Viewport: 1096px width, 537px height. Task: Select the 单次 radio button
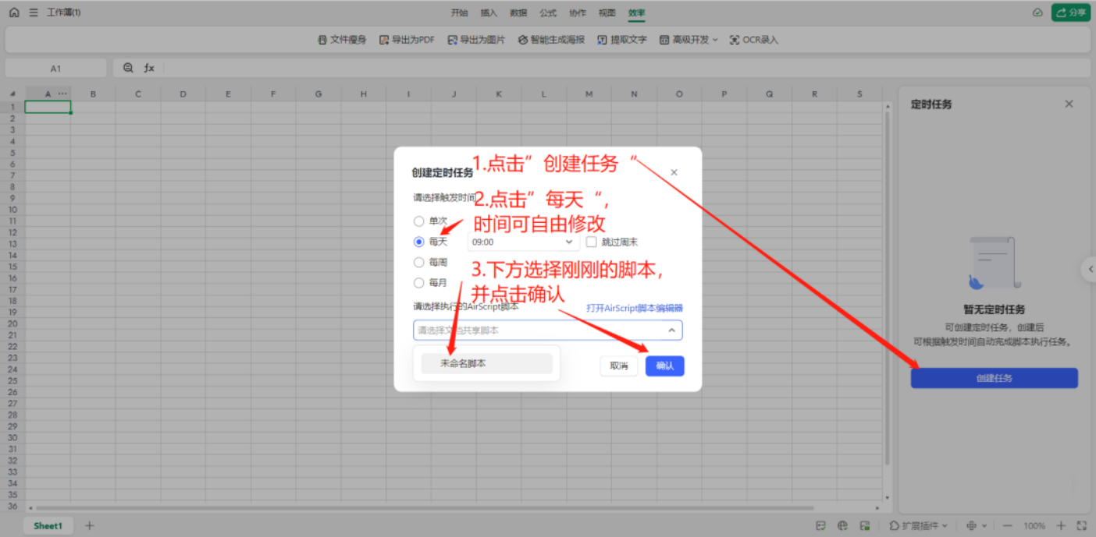[x=419, y=221]
